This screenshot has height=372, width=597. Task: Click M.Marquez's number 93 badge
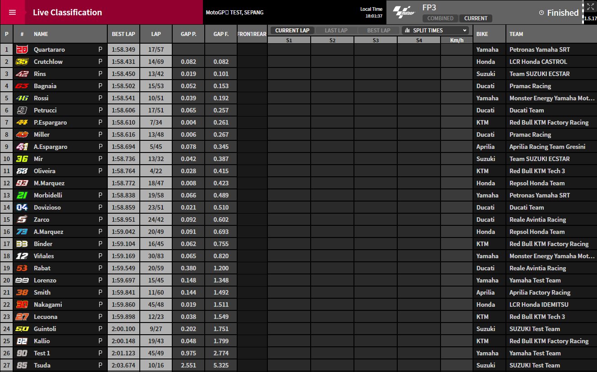click(22, 183)
